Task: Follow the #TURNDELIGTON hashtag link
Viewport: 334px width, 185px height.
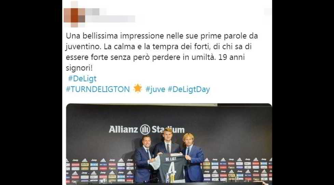Action: click(98, 89)
